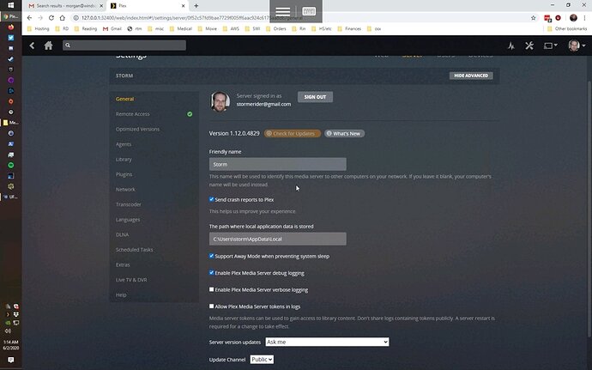Click inside the Plex search box
The height and width of the screenshot is (370, 592).
click(x=124, y=45)
